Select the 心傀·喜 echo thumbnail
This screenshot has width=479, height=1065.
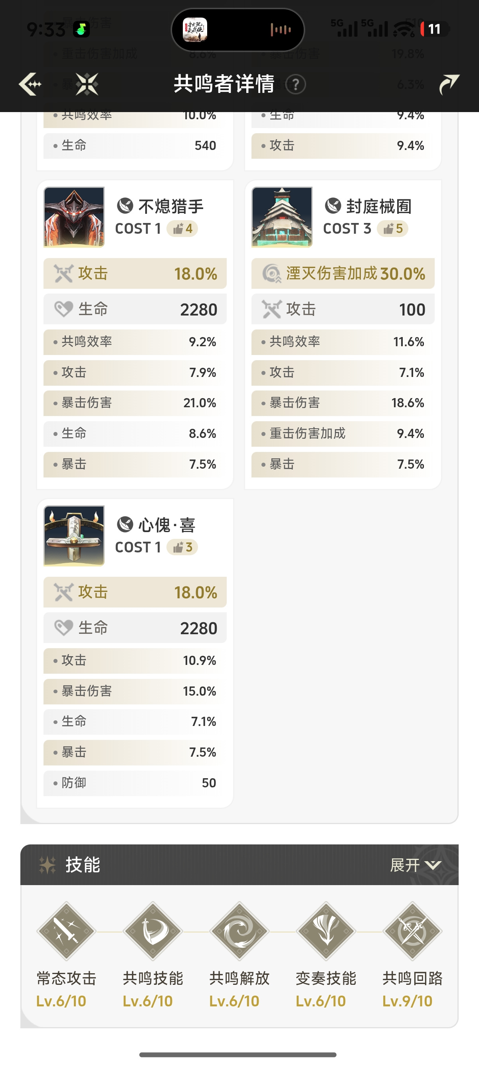[x=74, y=536]
